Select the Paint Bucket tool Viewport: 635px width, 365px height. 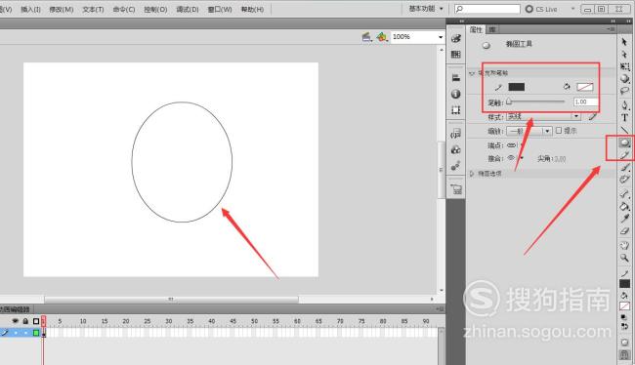tap(624, 206)
